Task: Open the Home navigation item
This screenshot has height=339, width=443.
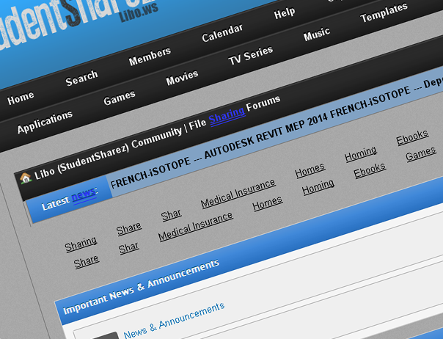Action: (21, 98)
